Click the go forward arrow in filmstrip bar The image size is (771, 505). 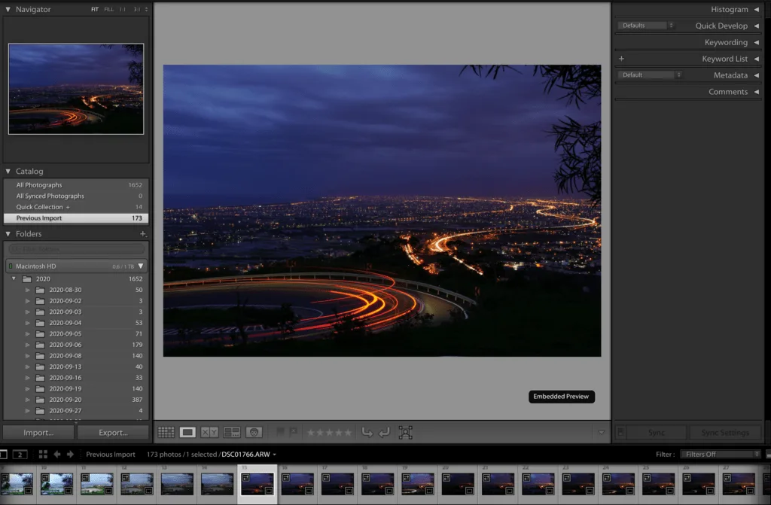click(x=70, y=454)
